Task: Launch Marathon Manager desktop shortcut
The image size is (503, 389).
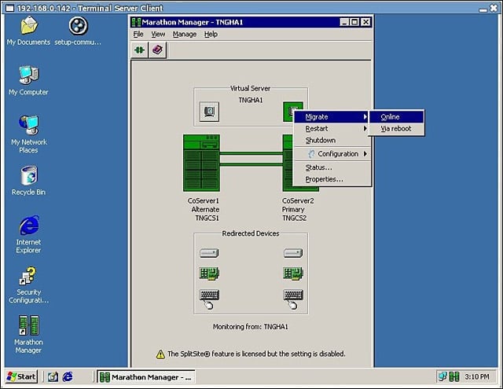Action: point(29,325)
